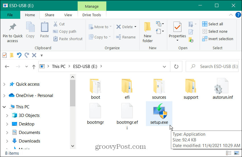This screenshot has height=157, width=242.
Task: Switch to the View tab
Action: coord(68,15)
